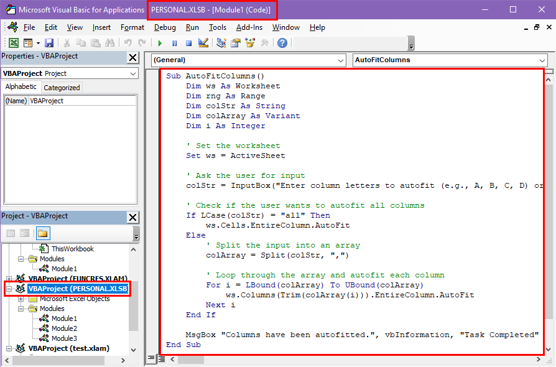556x367 pixels.
Task: Collapse Modules folder under PERSONAL.XLSB
Action: (21, 309)
